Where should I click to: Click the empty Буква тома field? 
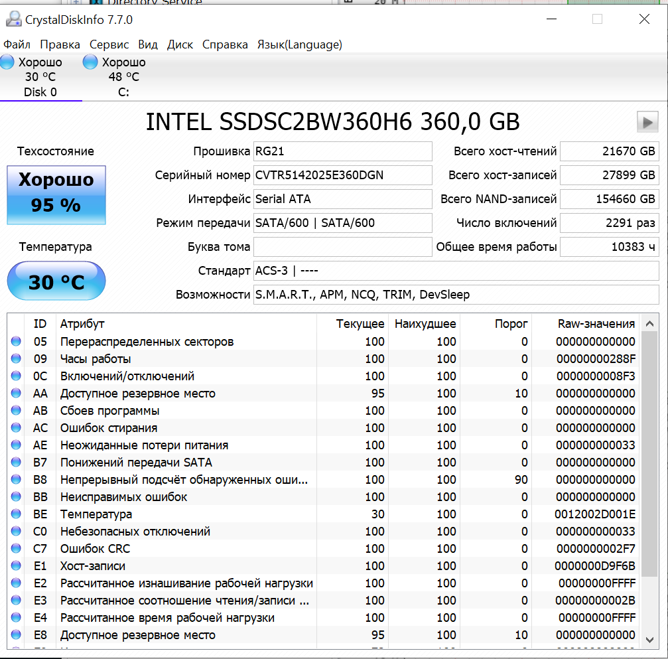pos(342,247)
